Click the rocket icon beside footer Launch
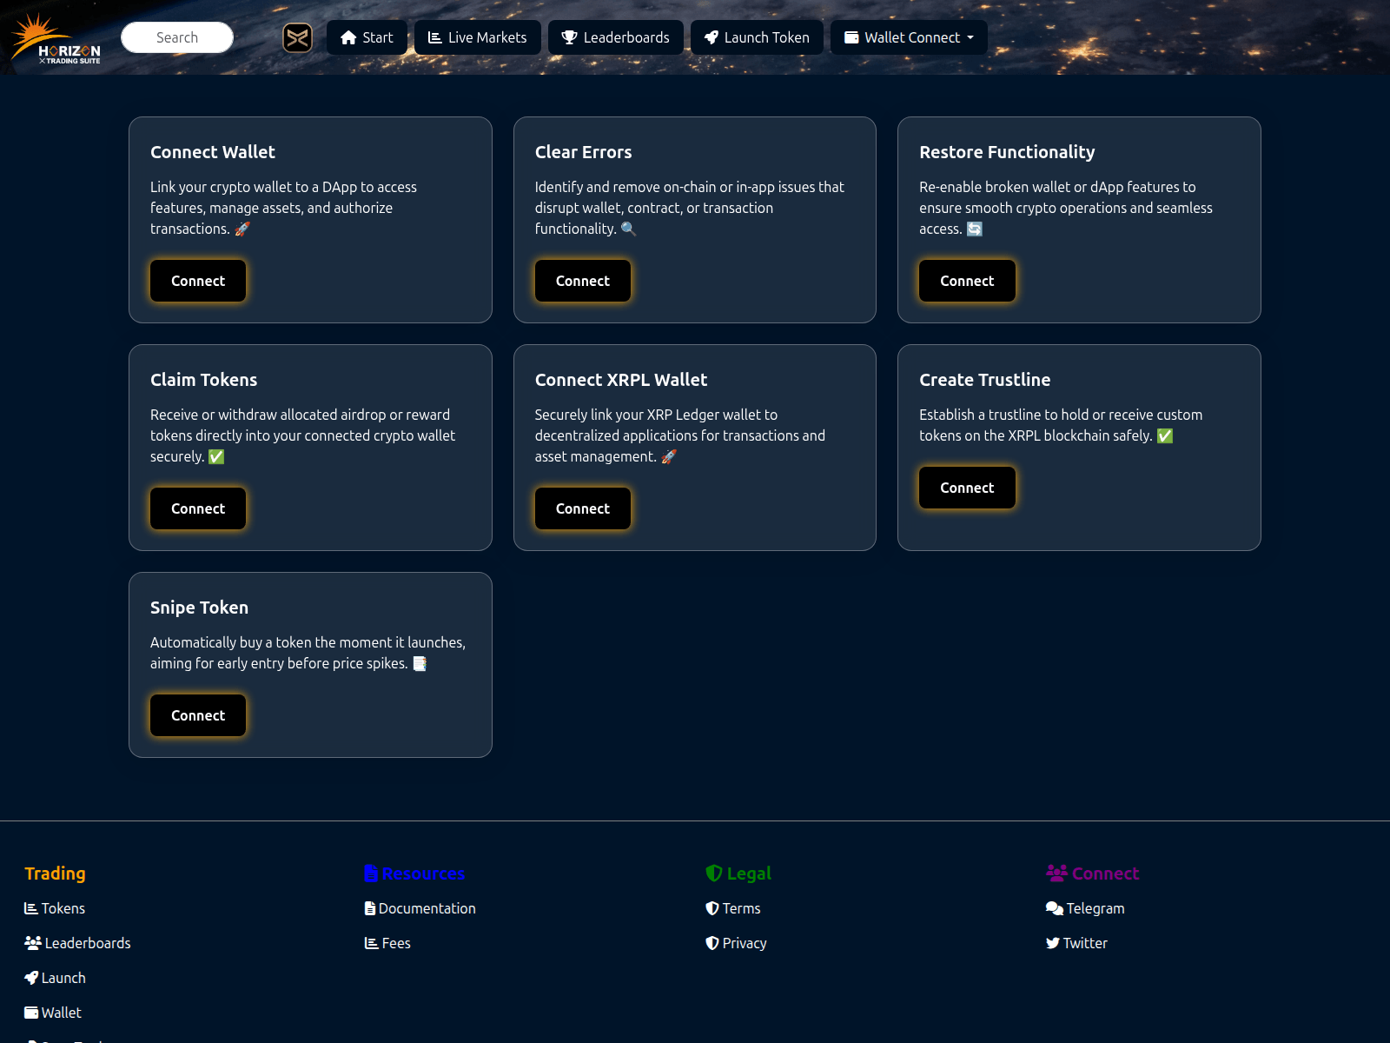Viewport: 1390px width, 1043px height. (31, 978)
